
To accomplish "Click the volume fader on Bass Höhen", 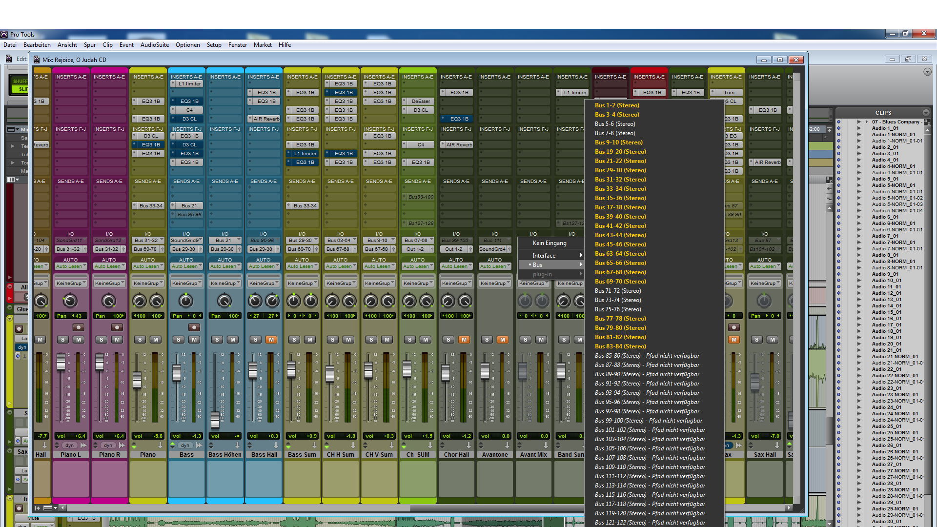I will coord(215,420).
